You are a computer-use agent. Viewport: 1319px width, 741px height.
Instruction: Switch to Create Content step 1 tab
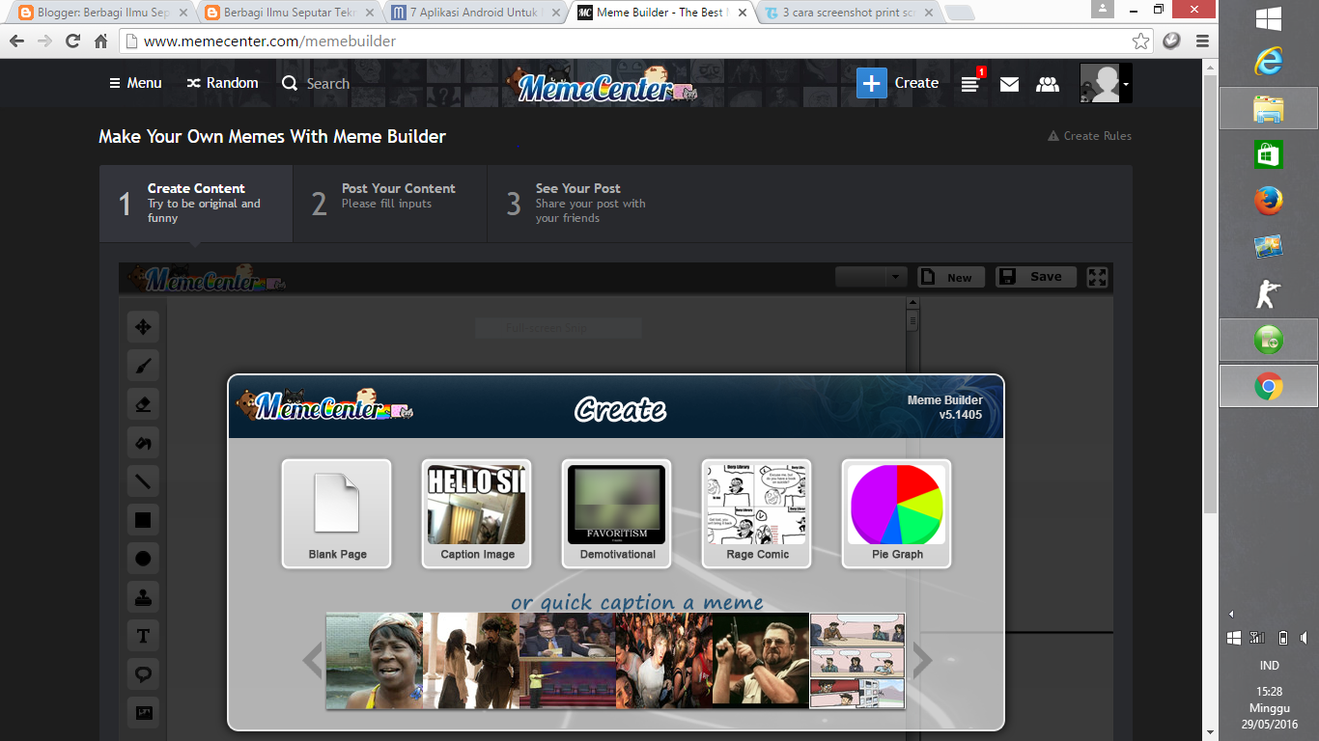[196, 204]
